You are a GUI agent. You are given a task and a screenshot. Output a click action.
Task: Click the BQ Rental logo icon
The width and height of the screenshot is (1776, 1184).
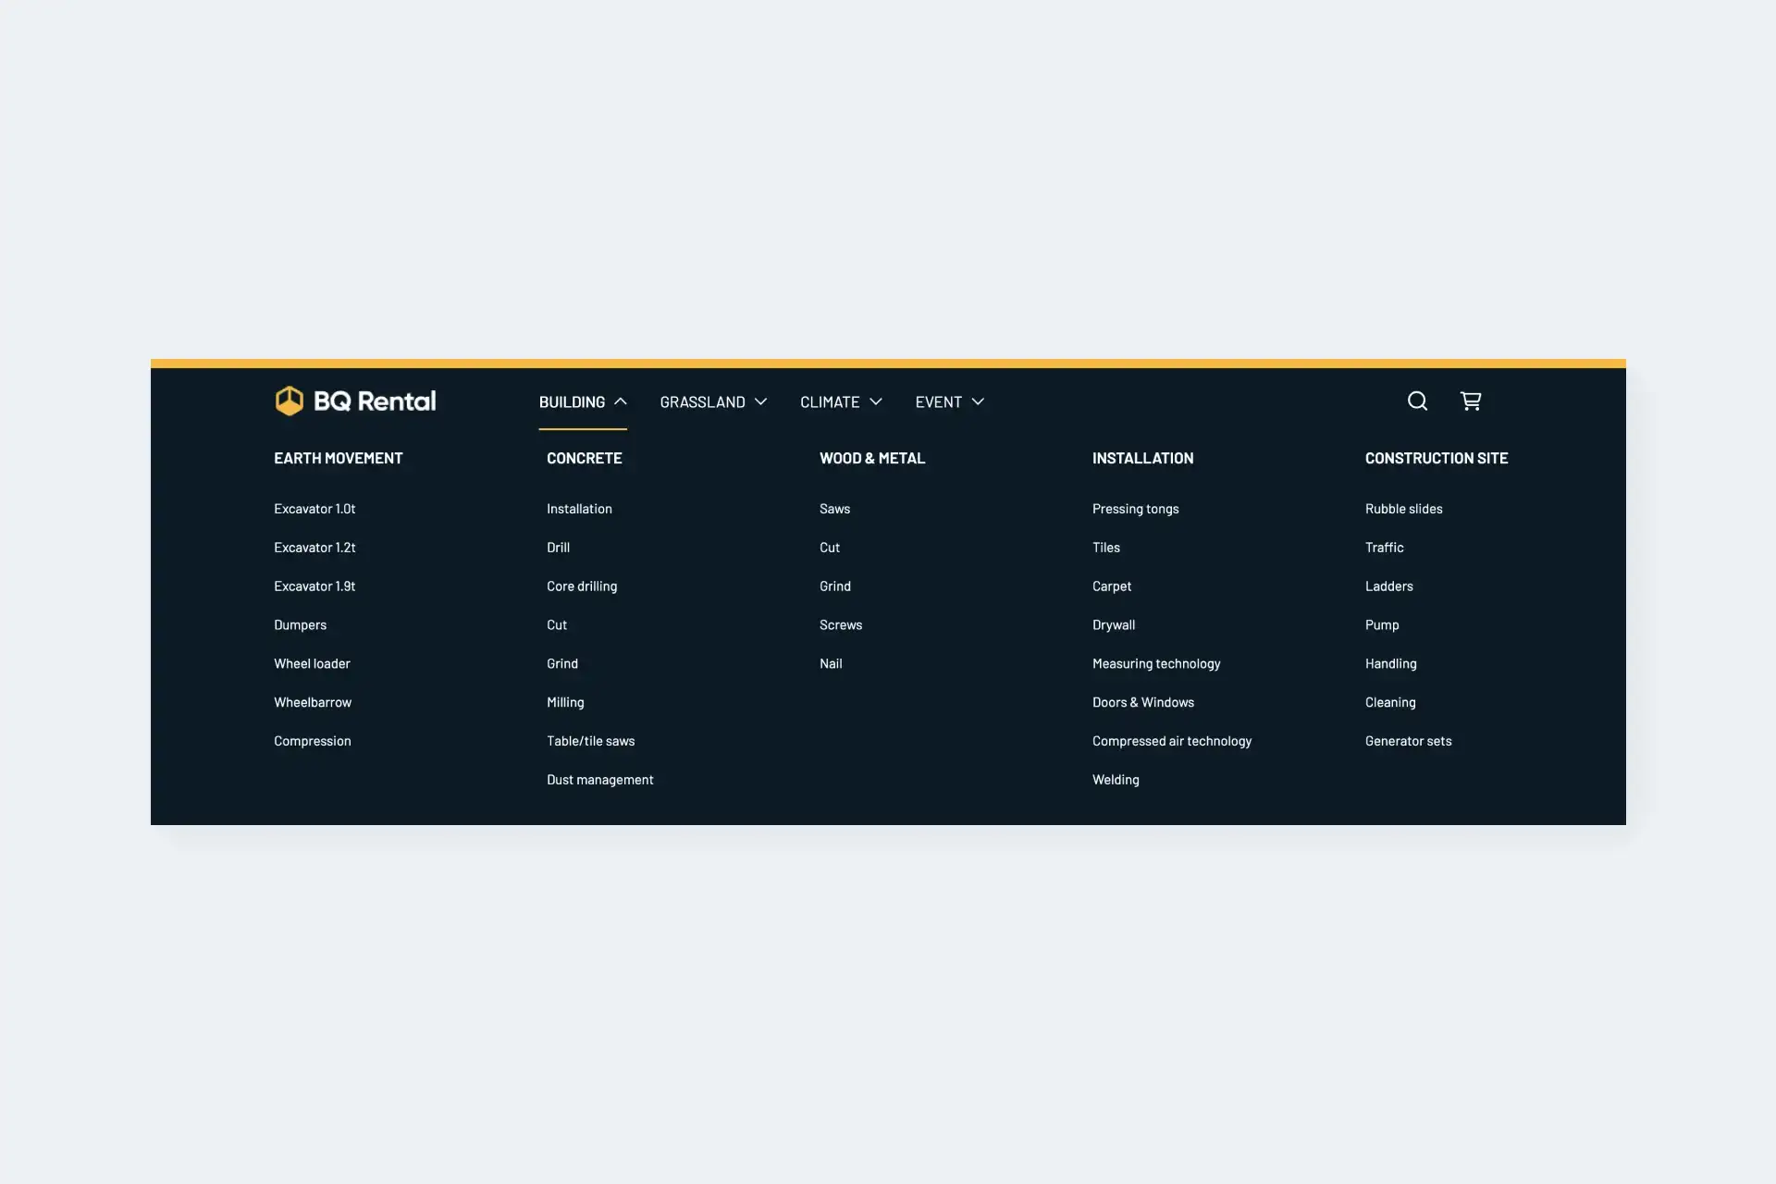click(x=289, y=401)
